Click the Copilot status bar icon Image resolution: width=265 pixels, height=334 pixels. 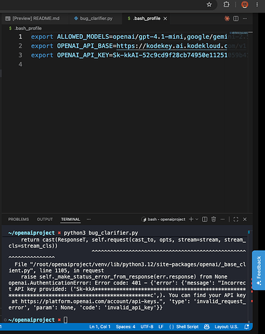207,327
